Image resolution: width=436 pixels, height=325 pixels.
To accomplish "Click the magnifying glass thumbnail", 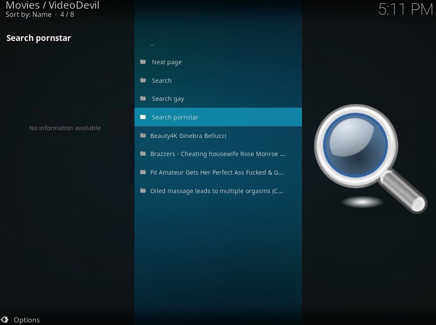I will click(370, 159).
